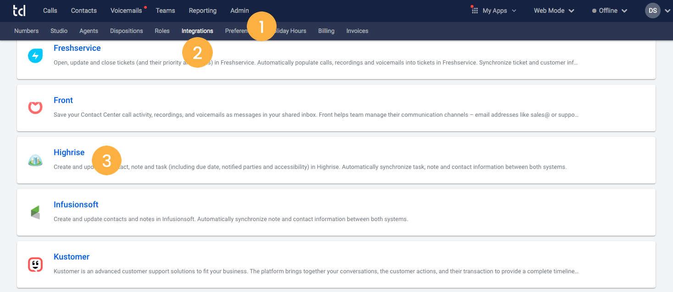Screen dimensions: 673x292
Task: Click the Front heart-shaped logo
Action: (35, 108)
